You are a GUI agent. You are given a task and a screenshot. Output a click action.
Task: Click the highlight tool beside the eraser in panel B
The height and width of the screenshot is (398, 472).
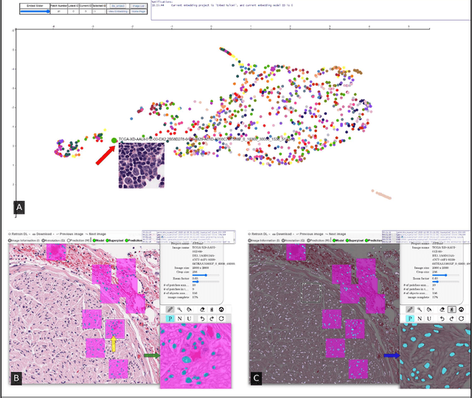[x=212, y=310]
